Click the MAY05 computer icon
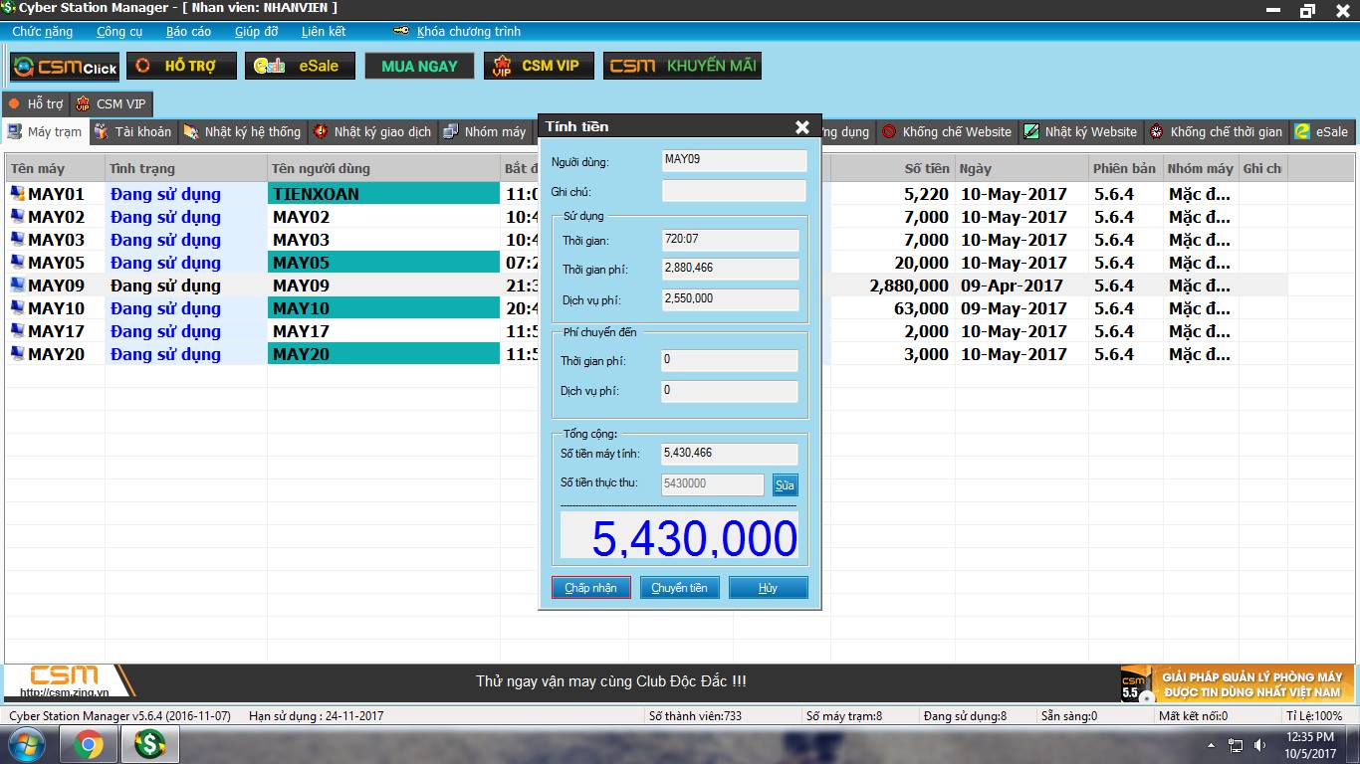Image resolution: width=1360 pixels, height=764 pixels. pos(18,262)
